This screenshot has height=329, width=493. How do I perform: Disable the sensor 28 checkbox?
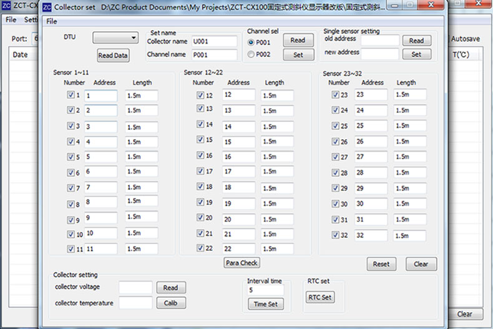pyautogui.click(x=336, y=172)
